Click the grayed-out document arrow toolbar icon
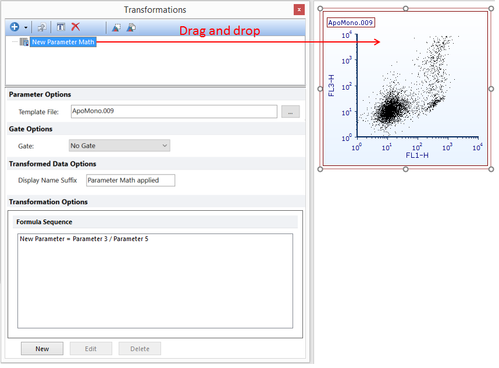The image size is (499, 368). [42, 27]
